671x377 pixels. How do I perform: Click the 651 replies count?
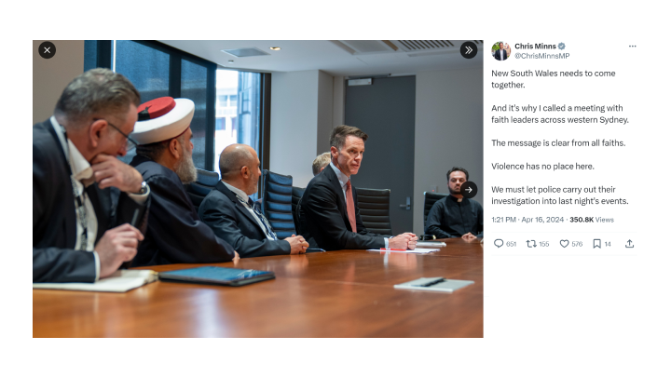(x=512, y=244)
